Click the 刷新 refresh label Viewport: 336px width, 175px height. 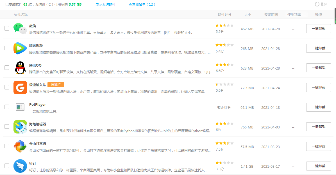click(x=324, y=4)
